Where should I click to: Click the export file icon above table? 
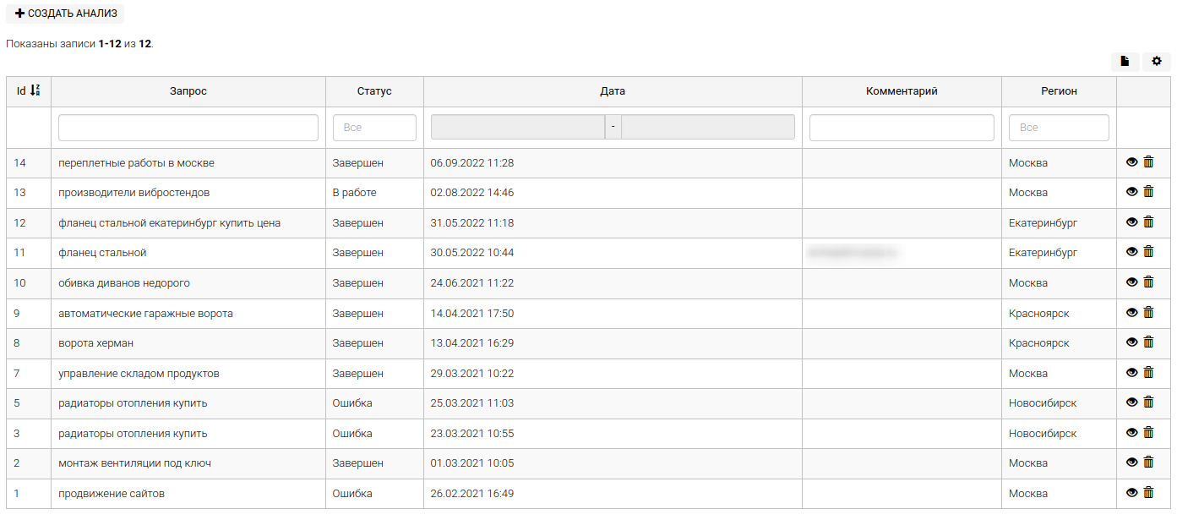pyautogui.click(x=1125, y=61)
